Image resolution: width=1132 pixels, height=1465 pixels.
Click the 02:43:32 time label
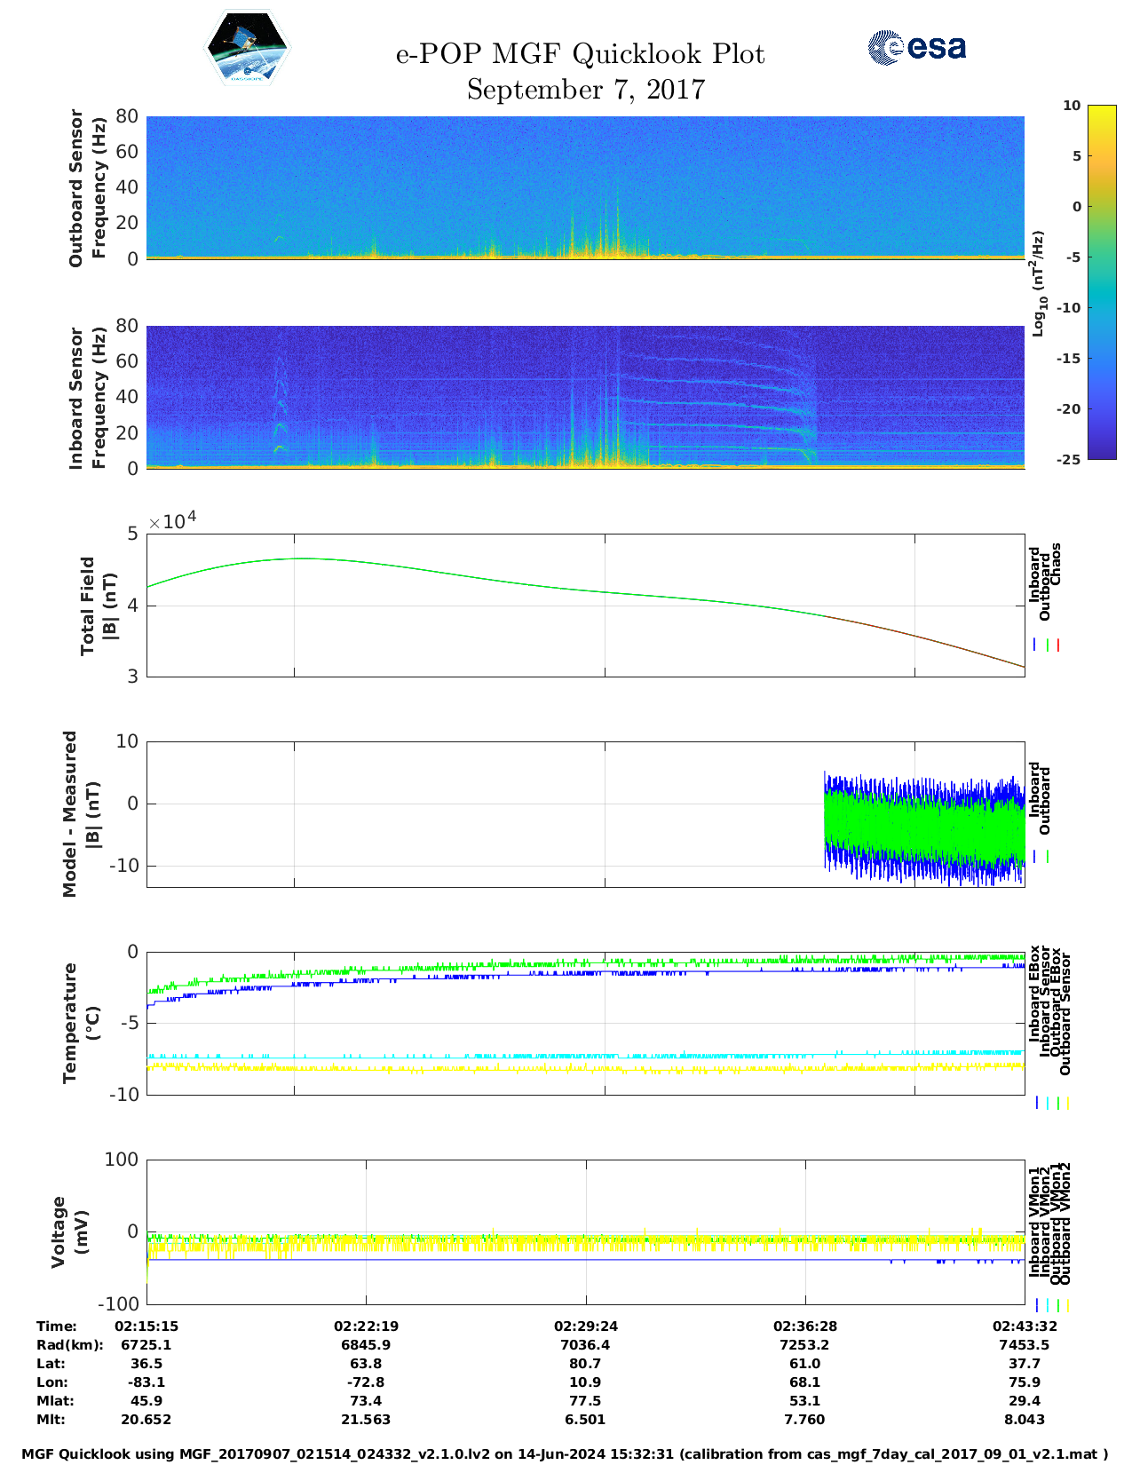pos(1024,1326)
